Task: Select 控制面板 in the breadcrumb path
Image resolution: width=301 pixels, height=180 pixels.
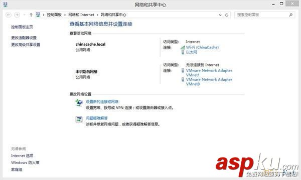Action: (54, 14)
